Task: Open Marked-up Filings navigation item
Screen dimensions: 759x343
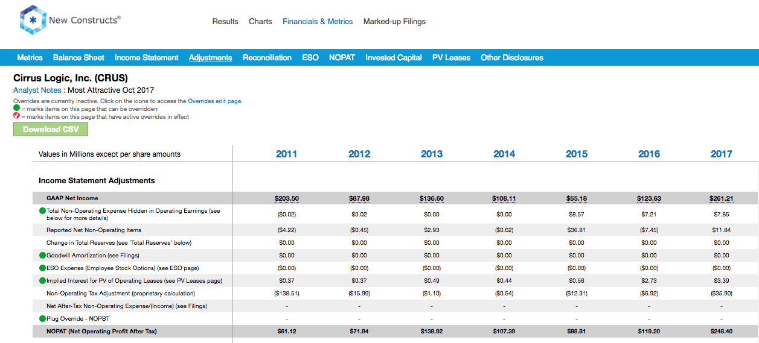Action: point(394,21)
